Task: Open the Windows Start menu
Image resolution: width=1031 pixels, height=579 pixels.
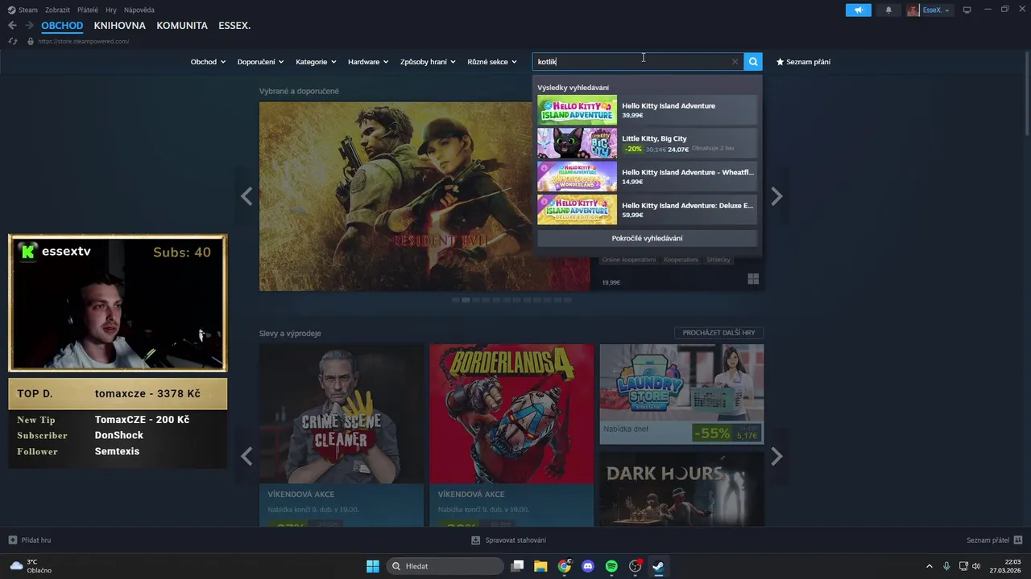Action: click(373, 566)
